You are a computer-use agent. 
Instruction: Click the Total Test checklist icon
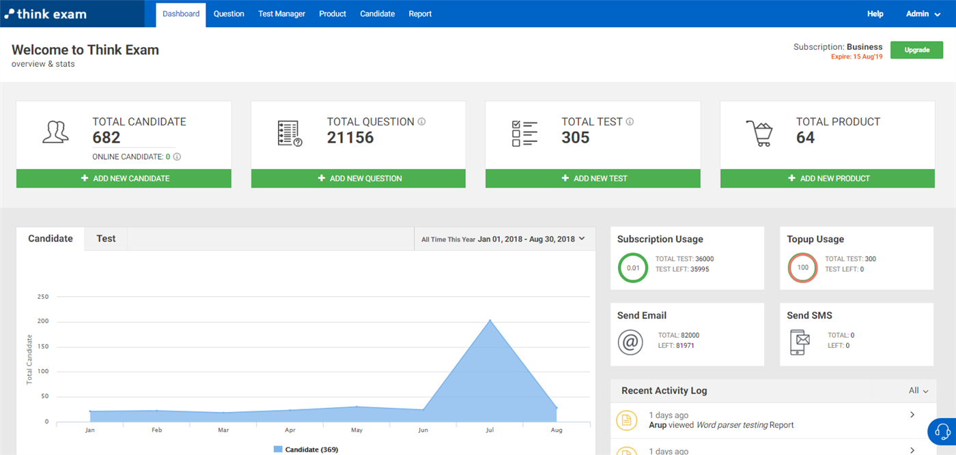[524, 133]
